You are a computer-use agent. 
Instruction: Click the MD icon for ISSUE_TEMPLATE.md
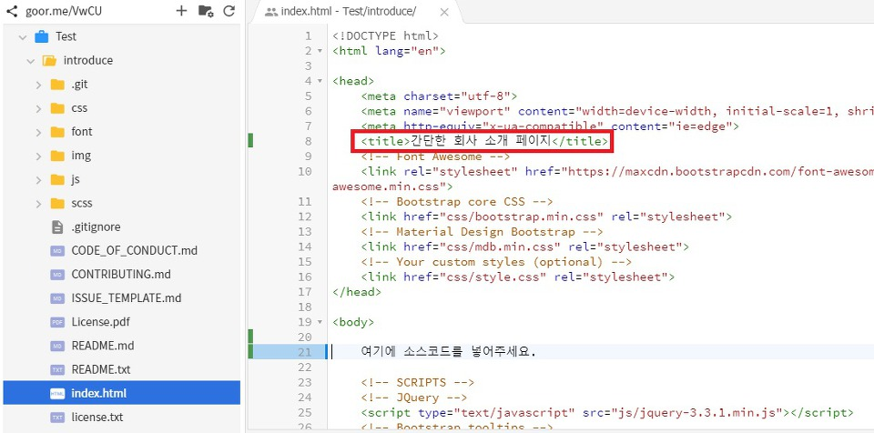[57, 298]
